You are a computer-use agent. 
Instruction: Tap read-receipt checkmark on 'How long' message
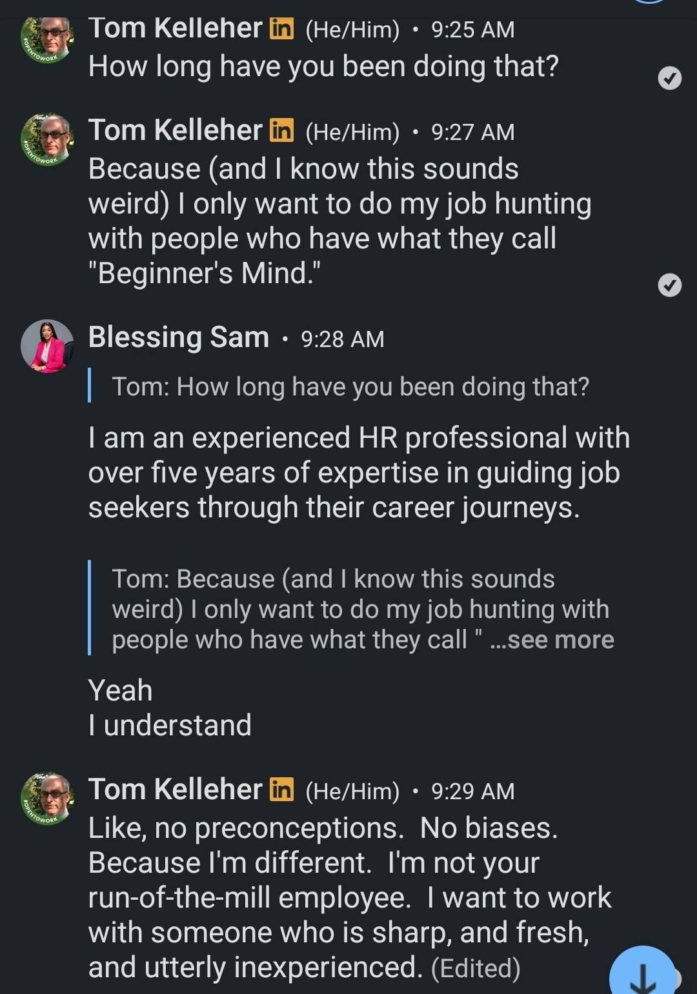click(669, 79)
